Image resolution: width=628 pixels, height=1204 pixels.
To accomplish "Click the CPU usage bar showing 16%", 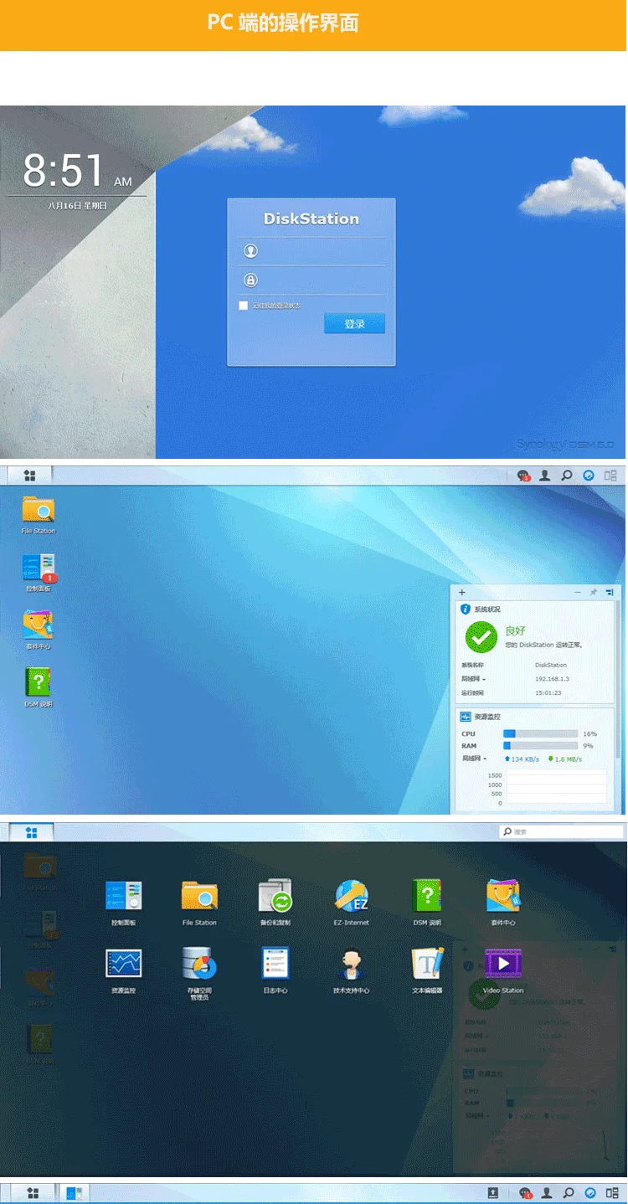I will (x=540, y=733).
